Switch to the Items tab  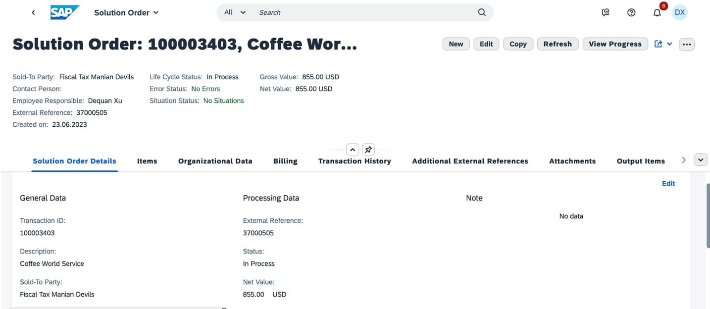click(147, 161)
